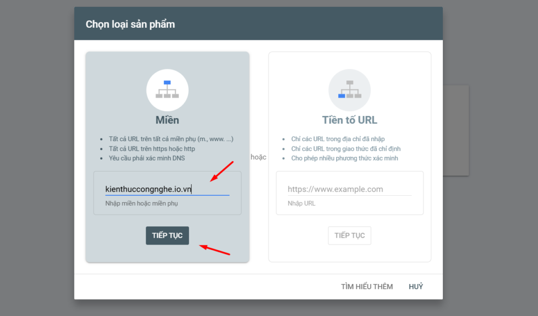Select the Tiền tố URL heading

(x=349, y=120)
